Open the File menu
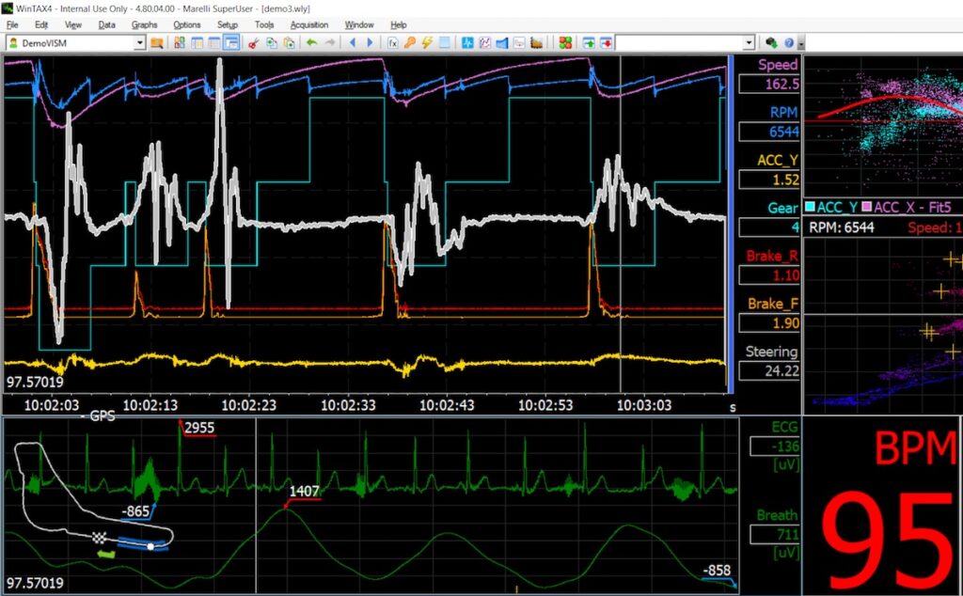Image resolution: width=963 pixels, height=596 pixels. click(12, 24)
